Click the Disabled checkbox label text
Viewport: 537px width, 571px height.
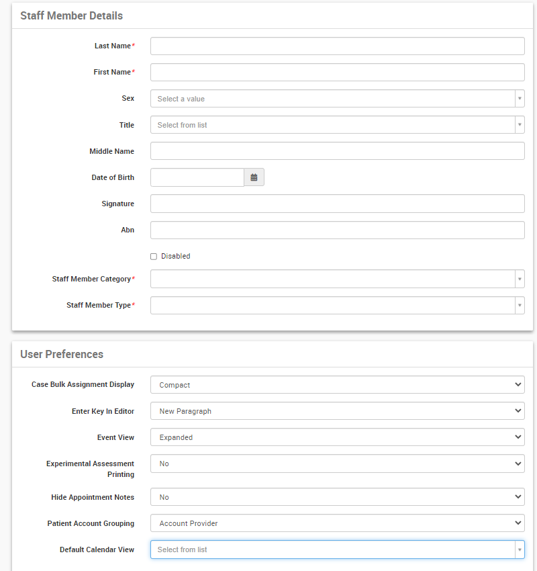(176, 257)
